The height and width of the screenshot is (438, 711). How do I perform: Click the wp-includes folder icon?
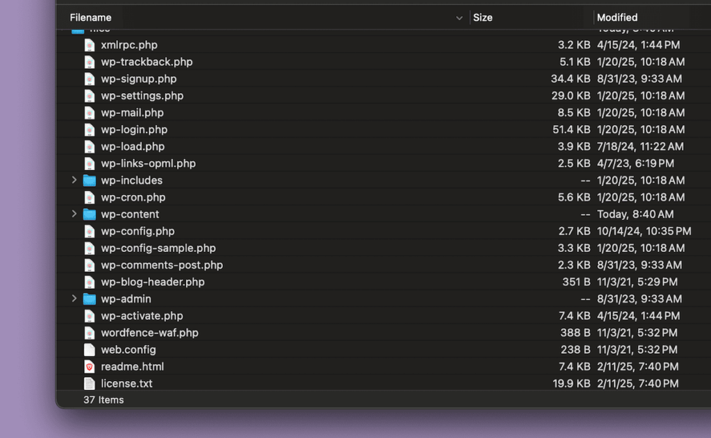click(89, 180)
